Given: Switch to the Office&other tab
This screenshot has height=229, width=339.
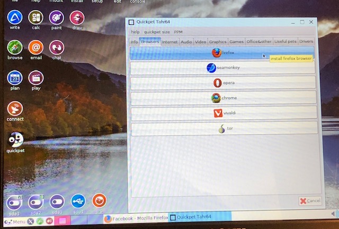Looking at the screenshot, I should coord(259,41).
